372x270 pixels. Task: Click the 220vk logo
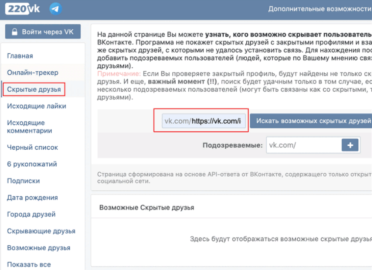pyautogui.click(x=23, y=9)
